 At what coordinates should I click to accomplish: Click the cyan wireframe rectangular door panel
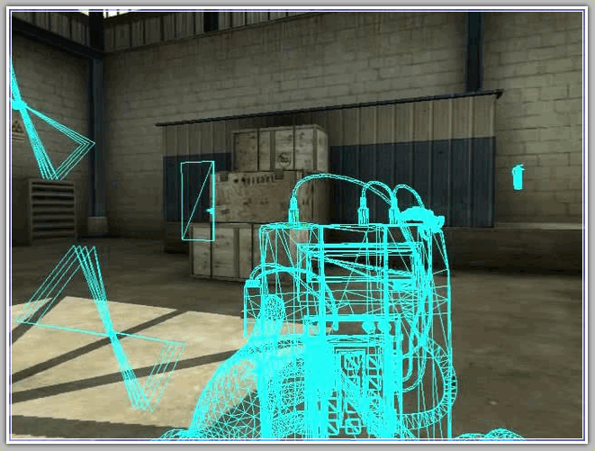click(x=197, y=201)
